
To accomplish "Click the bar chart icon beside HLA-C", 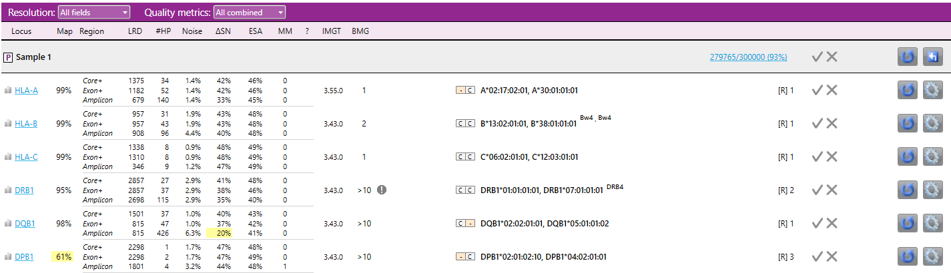I will [9, 156].
